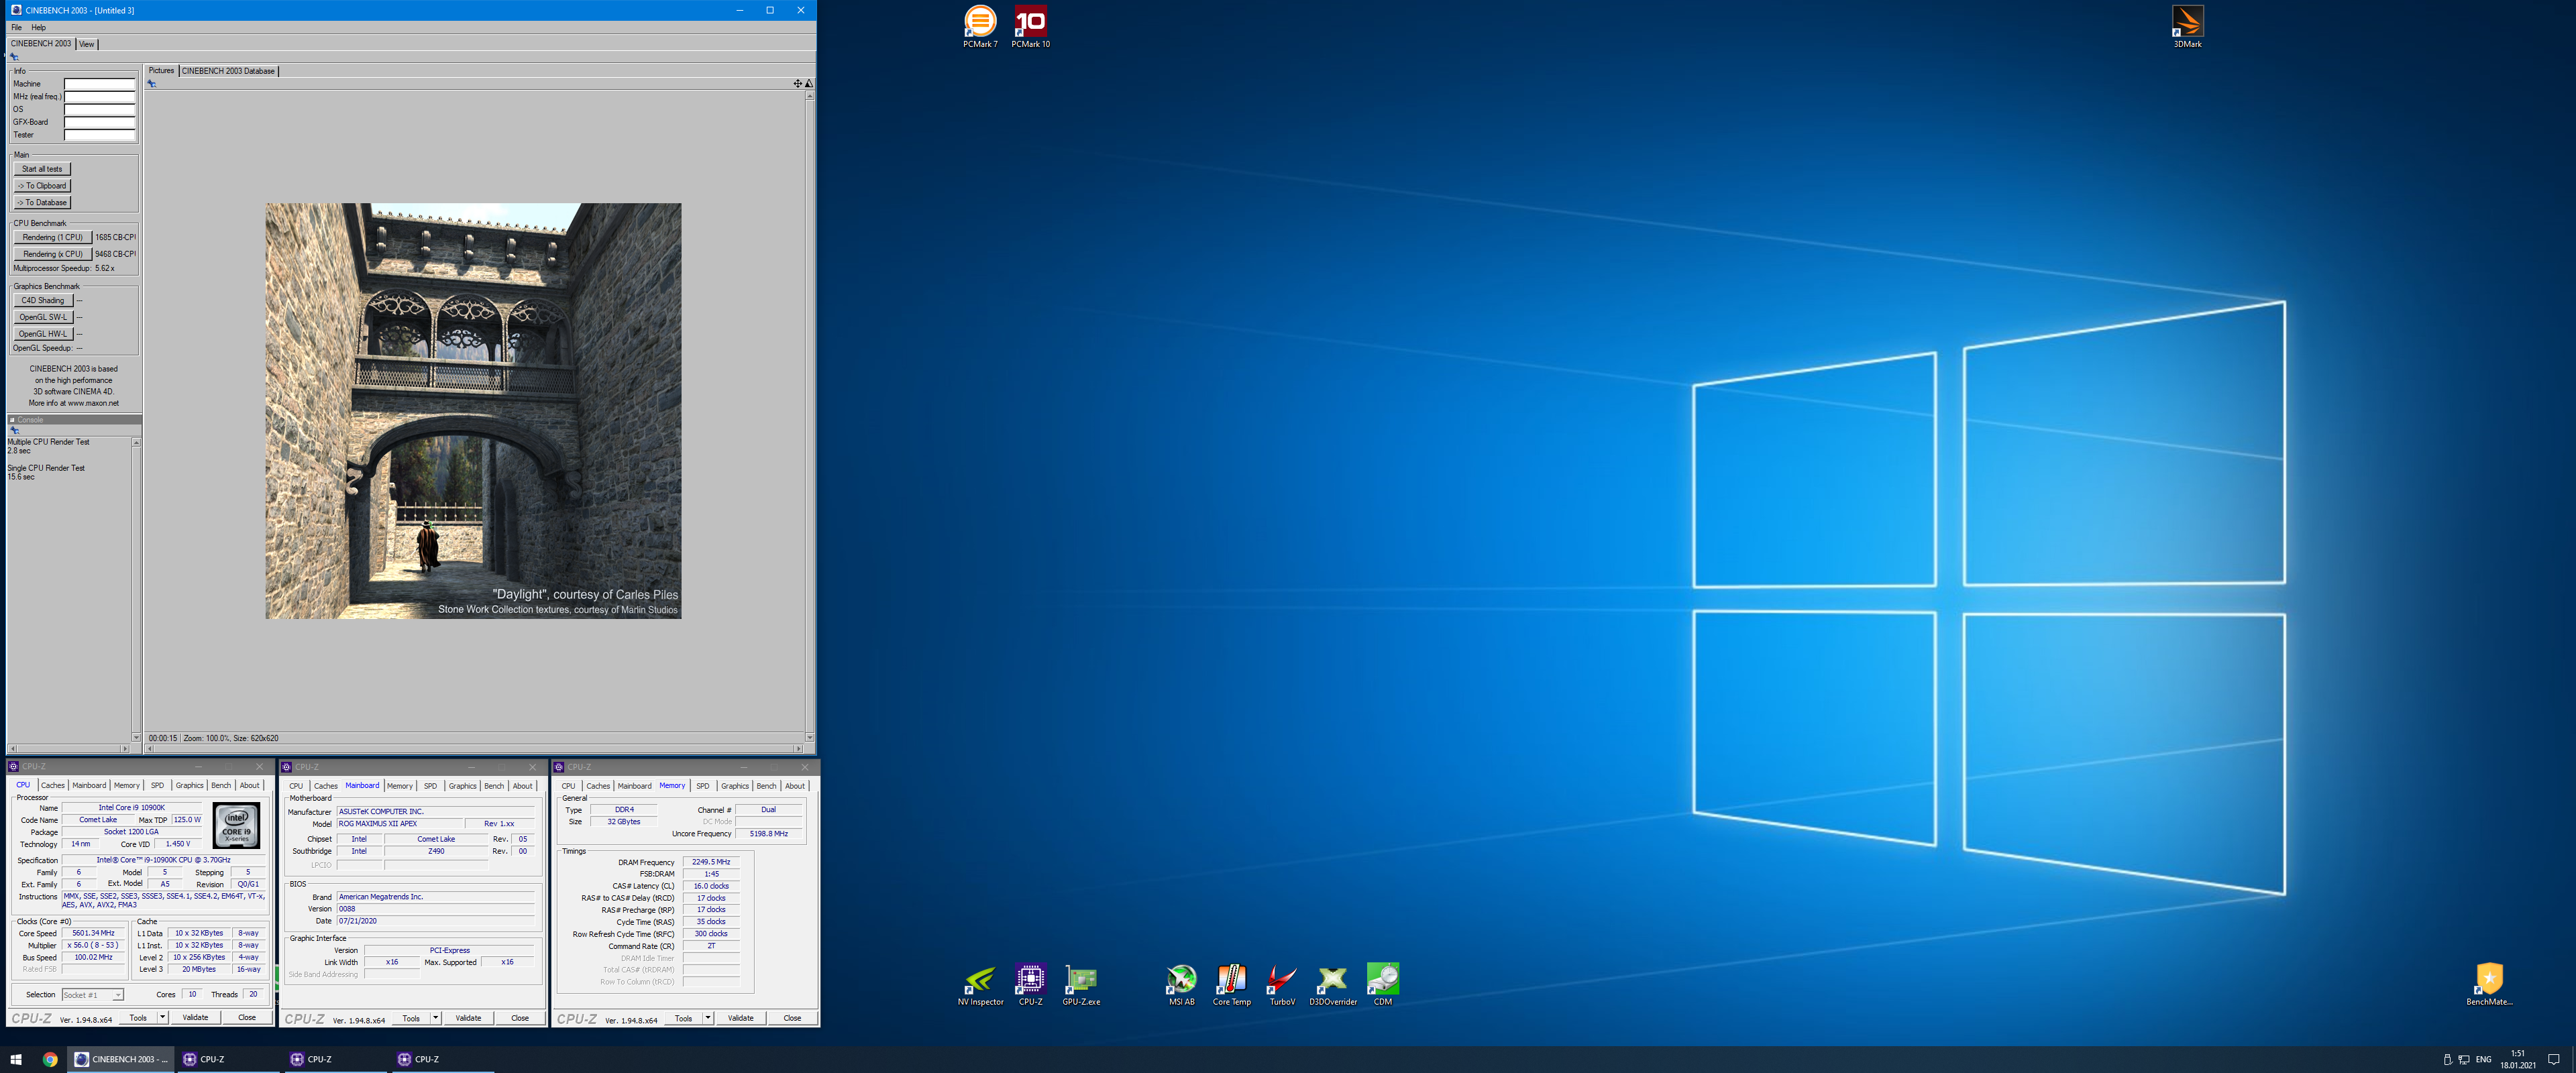
Task: Click the Machine input field
Action: coord(99,84)
